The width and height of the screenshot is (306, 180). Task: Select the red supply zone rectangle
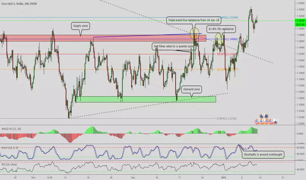[x=103, y=38]
